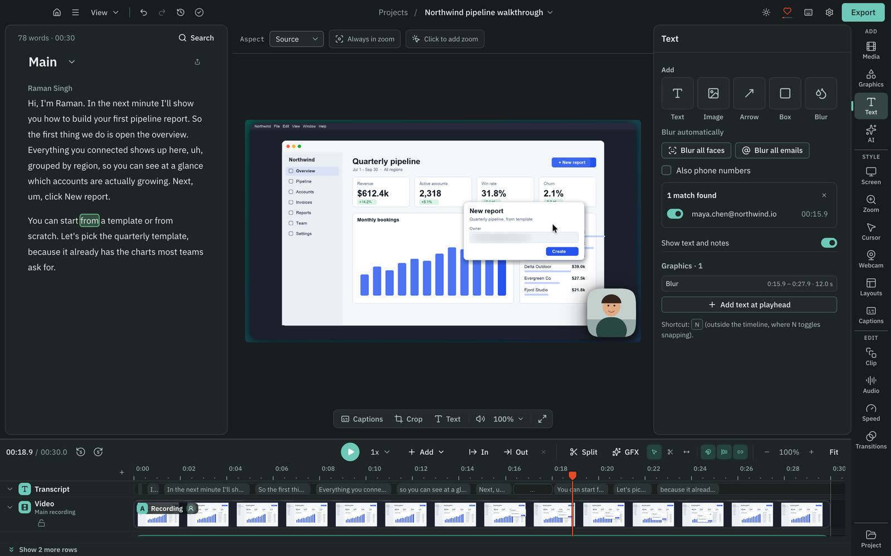Image resolution: width=891 pixels, height=556 pixels.
Task: Enable Also phone numbers checkbox
Action: coord(666,171)
